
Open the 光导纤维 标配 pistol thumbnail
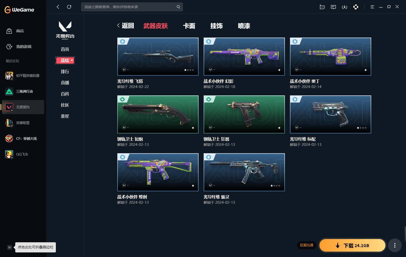tap(331, 114)
